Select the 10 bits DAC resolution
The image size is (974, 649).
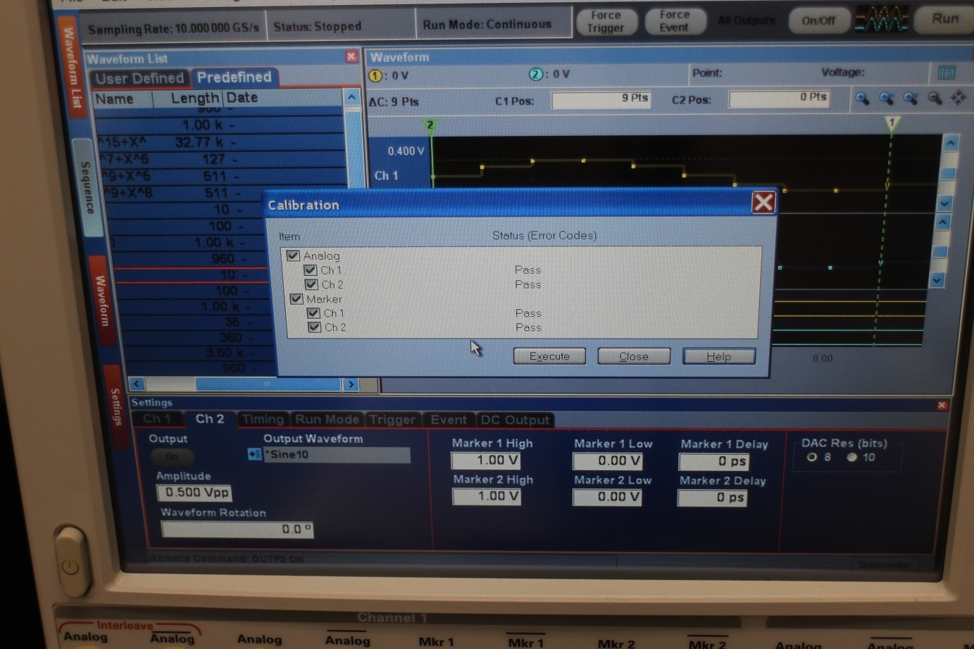851,457
